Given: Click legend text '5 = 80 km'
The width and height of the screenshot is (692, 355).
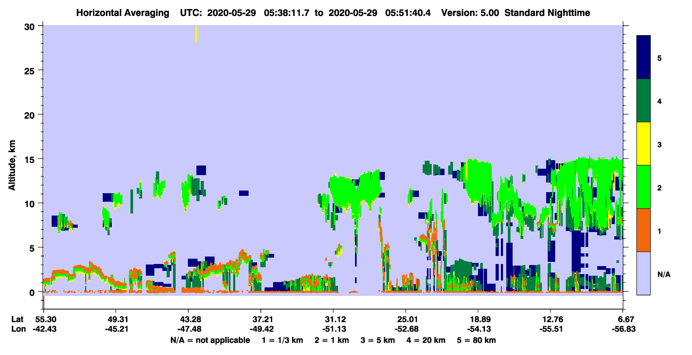Looking at the screenshot, I should coord(477,340).
